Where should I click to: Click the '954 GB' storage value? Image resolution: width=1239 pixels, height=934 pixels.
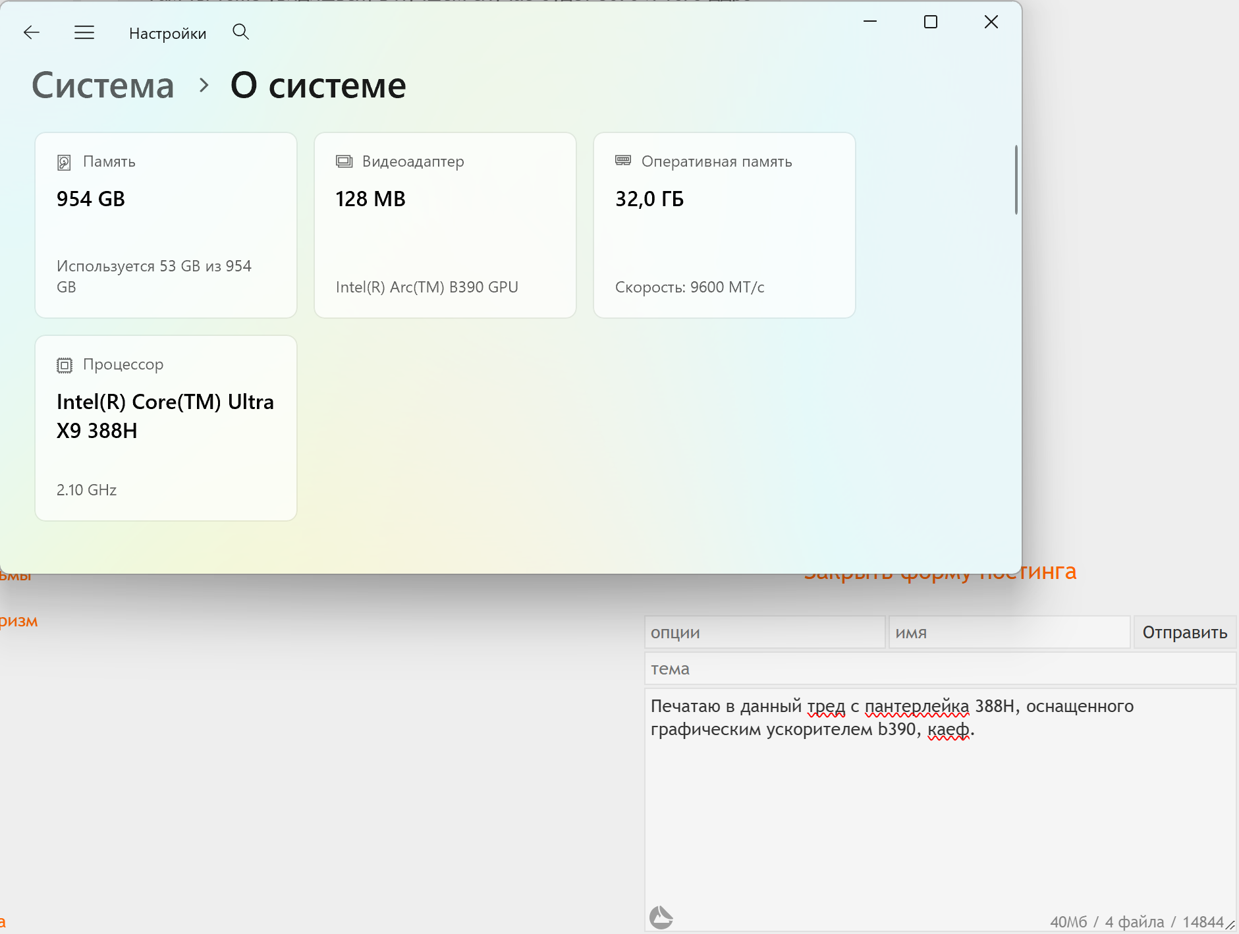tap(91, 199)
